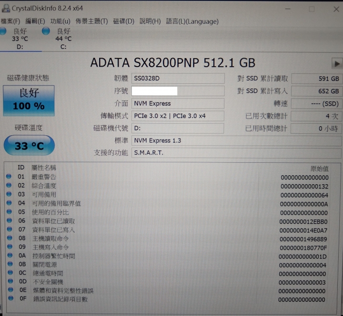This screenshot has height=316, width=343.
Task: Open the 檔案(F) menu
Action: point(10,21)
